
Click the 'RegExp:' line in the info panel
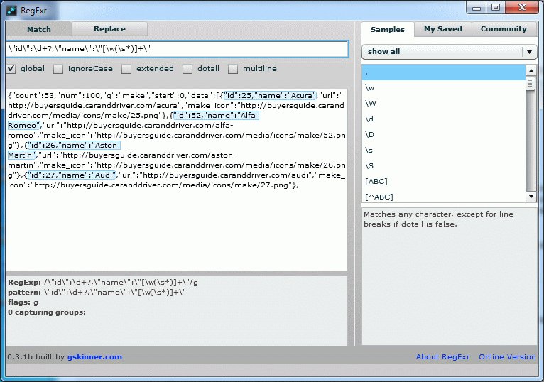[x=103, y=283]
